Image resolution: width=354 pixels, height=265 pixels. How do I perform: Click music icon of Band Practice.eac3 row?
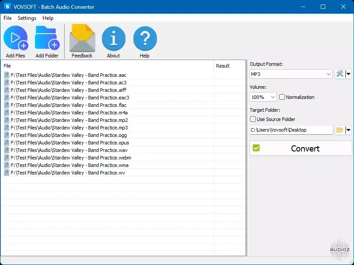[x=7, y=98]
